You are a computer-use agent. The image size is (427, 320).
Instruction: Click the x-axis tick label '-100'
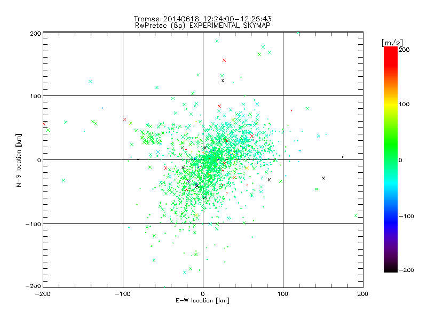pos(123,294)
